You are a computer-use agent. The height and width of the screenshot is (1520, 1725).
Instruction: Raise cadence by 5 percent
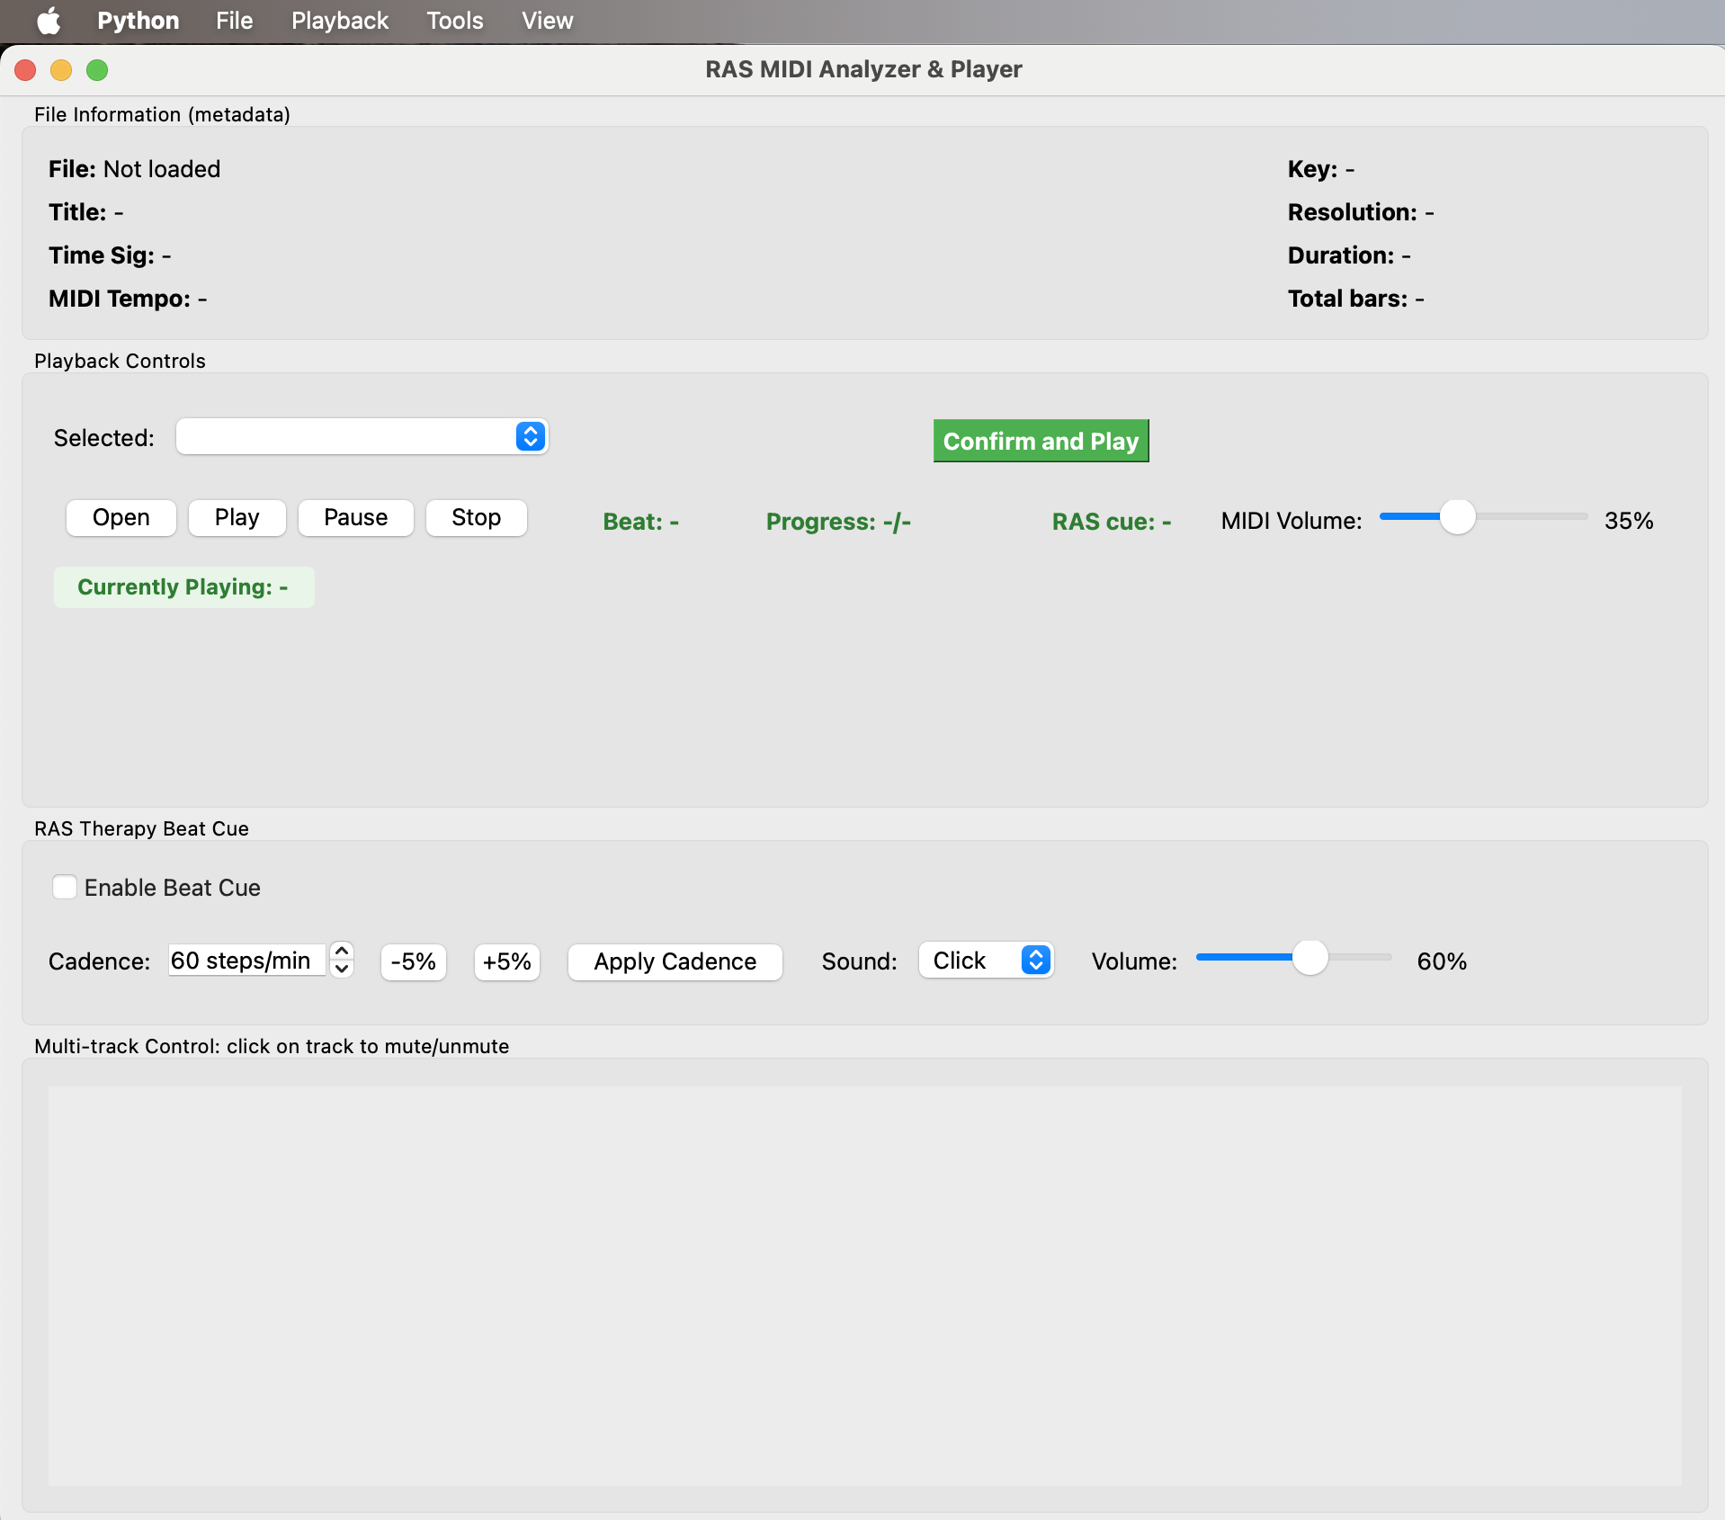point(506,962)
